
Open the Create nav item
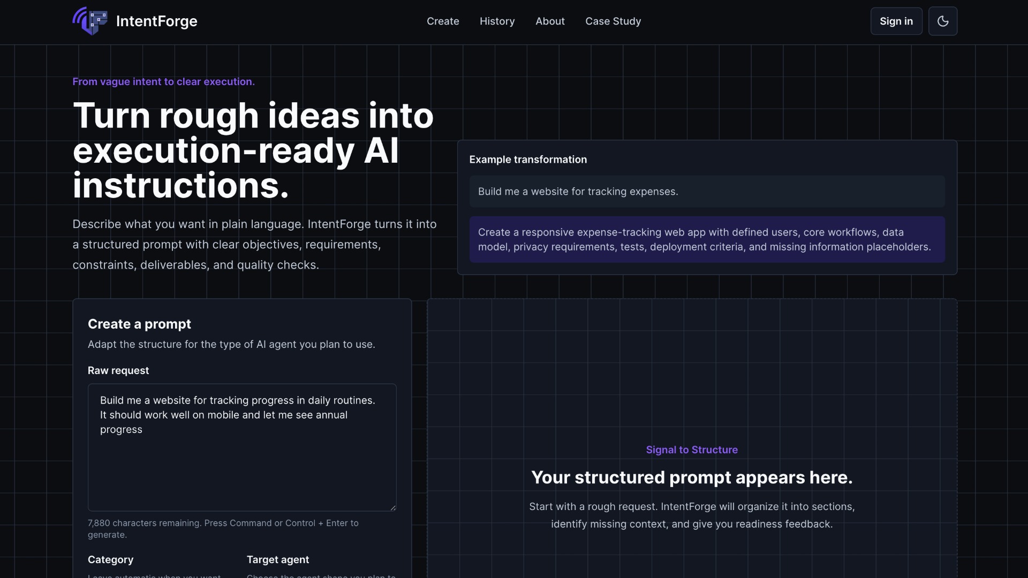443,21
